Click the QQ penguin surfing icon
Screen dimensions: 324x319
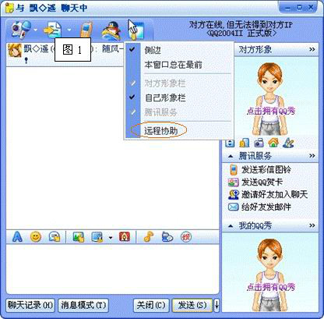[111, 30]
